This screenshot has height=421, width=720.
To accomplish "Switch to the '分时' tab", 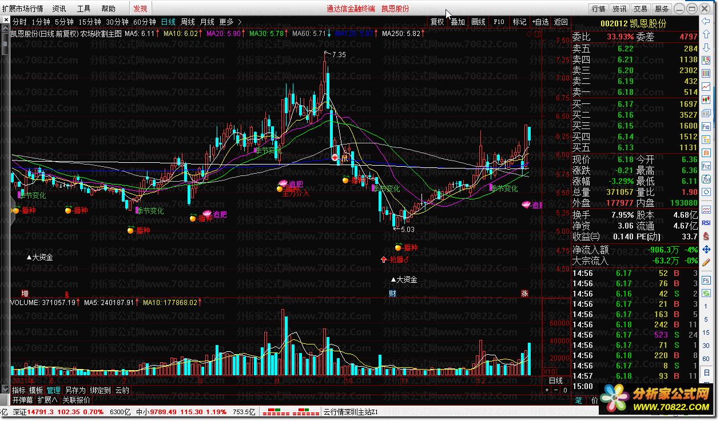I will click(19, 22).
